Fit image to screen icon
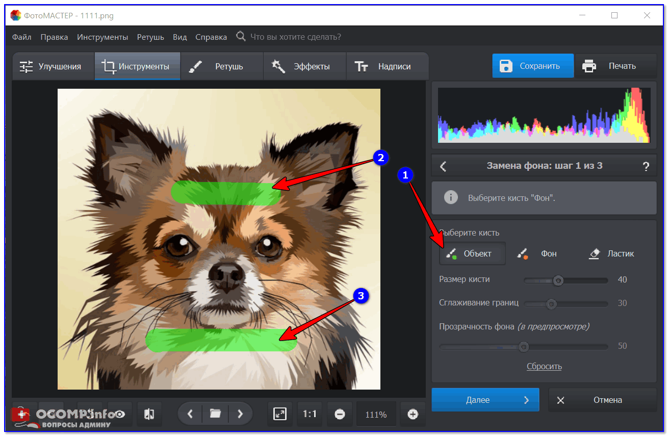668x436 pixels. click(x=280, y=414)
